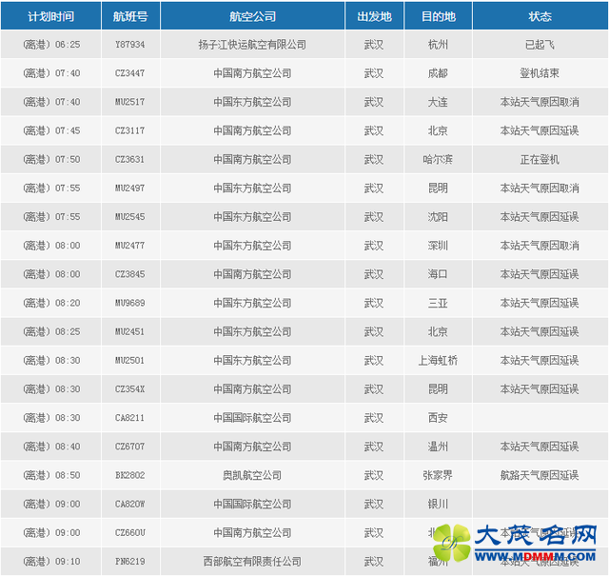Select flight number CZ3117
609x576 pixels.
click(130, 131)
